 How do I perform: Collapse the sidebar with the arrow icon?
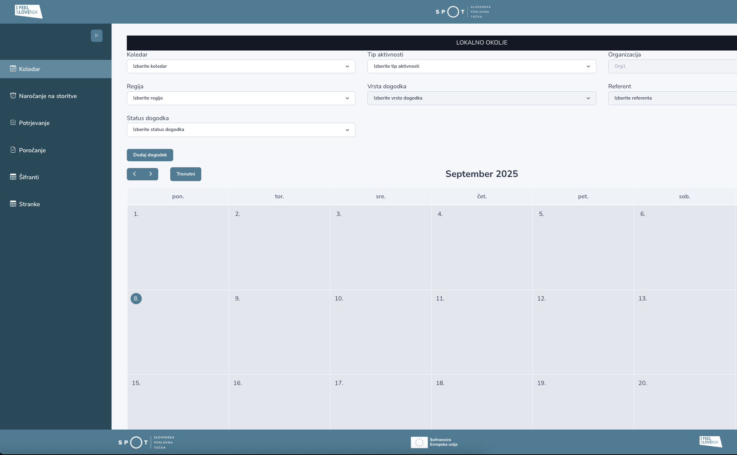point(97,36)
